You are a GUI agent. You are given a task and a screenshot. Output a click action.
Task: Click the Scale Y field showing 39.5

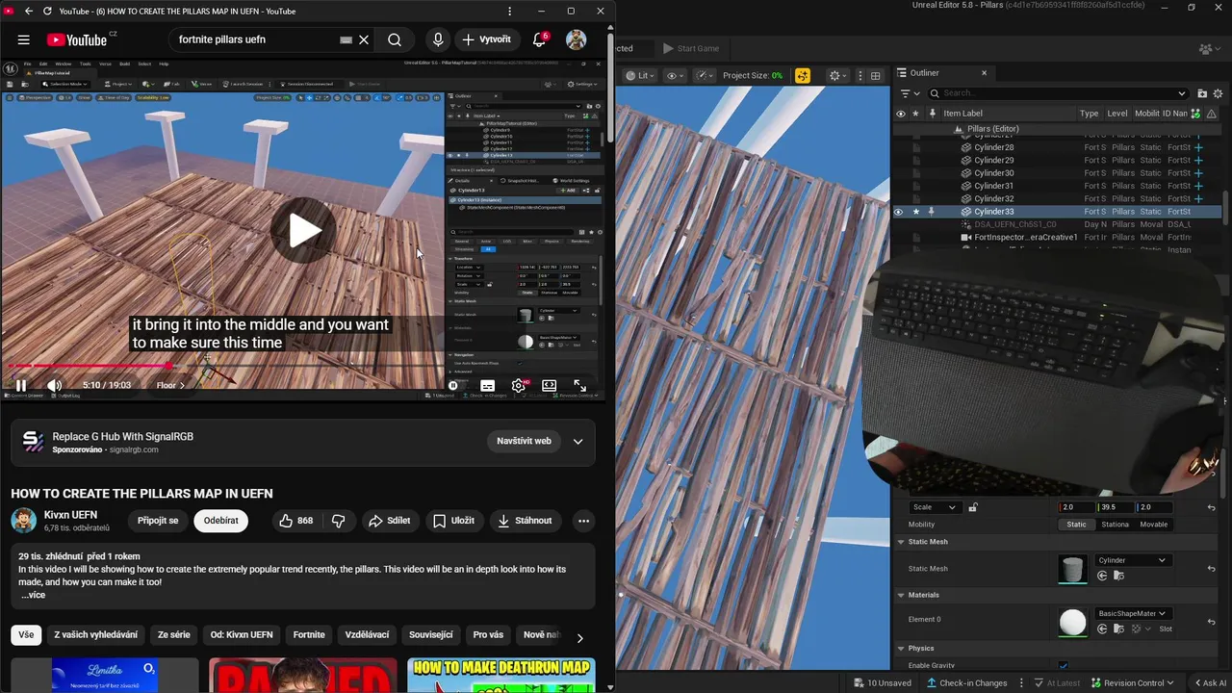click(1115, 507)
